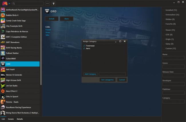Viewport: 186px width, 122px height.
Task: Select GalactiMAX game icon
Action: click(3, 58)
